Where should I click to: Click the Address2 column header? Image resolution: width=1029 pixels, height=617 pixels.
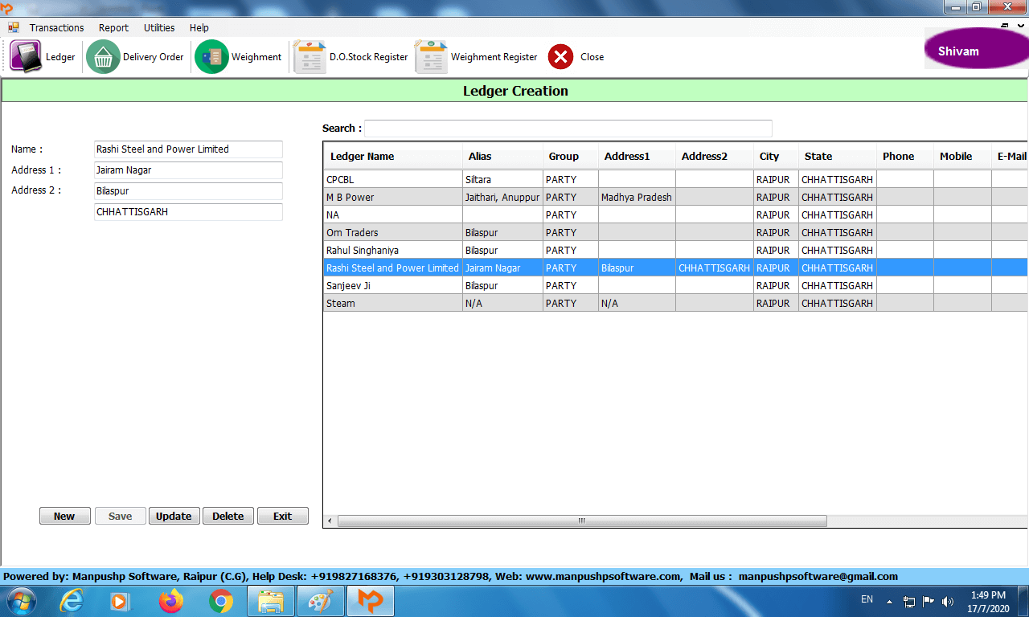pyautogui.click(x=714, y=157)
